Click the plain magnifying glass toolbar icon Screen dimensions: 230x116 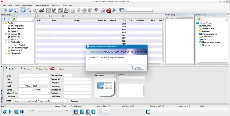pyautogui.click(x=35, y=11)
